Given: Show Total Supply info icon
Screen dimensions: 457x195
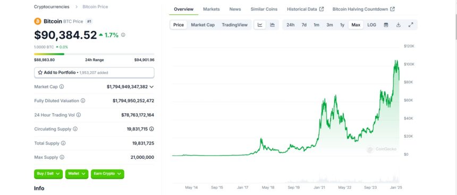Looking at the screenshot, I should 63,143.
